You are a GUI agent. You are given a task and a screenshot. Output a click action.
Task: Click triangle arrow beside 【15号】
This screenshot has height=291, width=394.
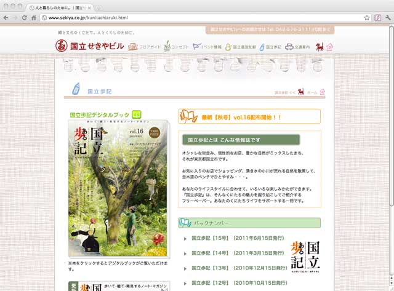pyautogui.click(x=185, y=239)
